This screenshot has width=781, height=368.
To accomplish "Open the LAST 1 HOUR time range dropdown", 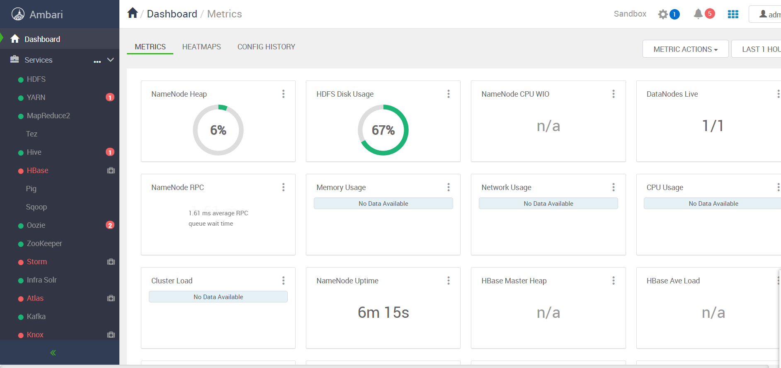I will (x=757, y=49).
